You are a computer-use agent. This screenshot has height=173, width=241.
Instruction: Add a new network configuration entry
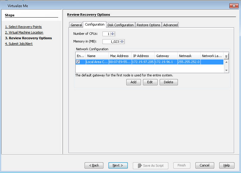[x=133, y=82]
